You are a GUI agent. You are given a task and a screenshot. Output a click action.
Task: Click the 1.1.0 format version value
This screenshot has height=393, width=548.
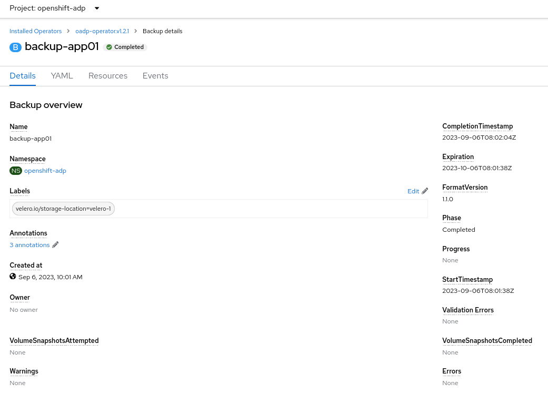click(x=447, y=199)
